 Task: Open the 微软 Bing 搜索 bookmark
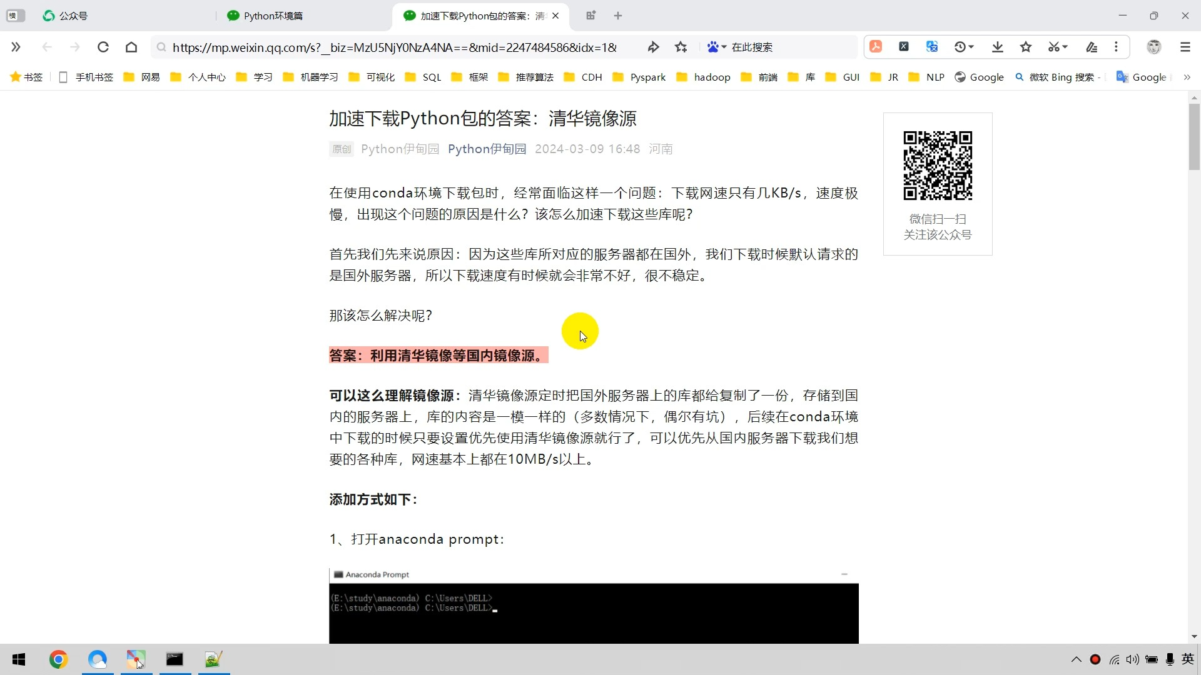coord(1058,77)
